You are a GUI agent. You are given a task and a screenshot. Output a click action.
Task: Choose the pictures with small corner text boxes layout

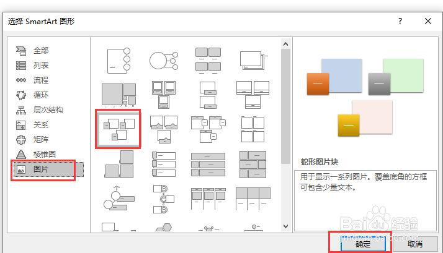click(208, 129)
